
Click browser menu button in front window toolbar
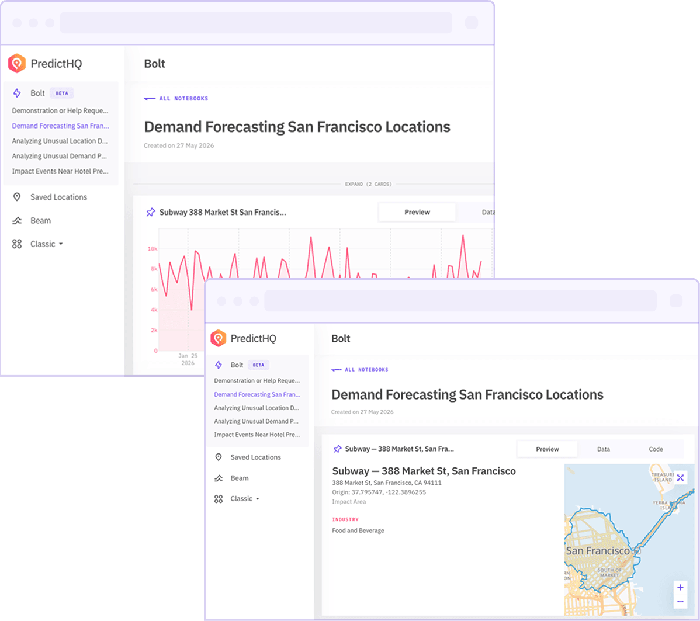[x=676, y=301]
